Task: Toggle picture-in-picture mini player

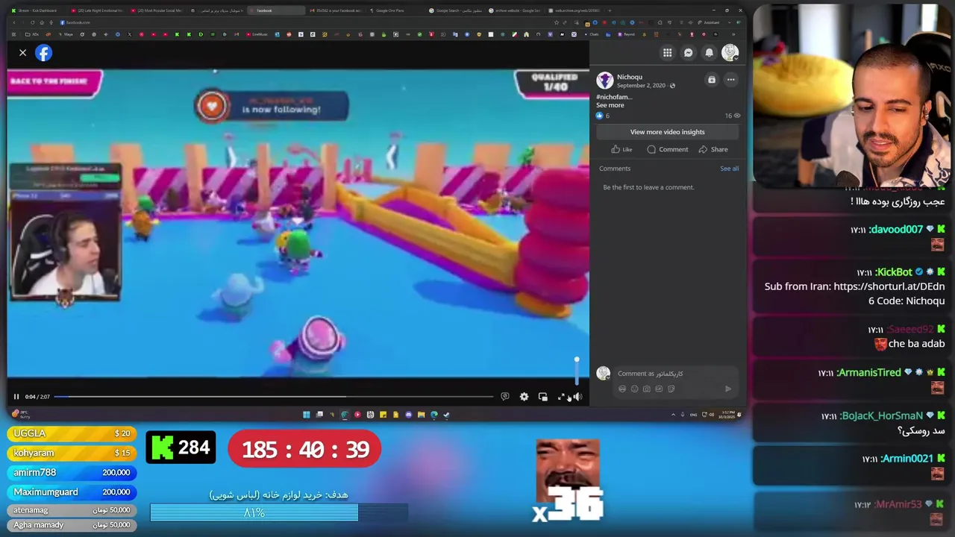Action: pos(542,397)
